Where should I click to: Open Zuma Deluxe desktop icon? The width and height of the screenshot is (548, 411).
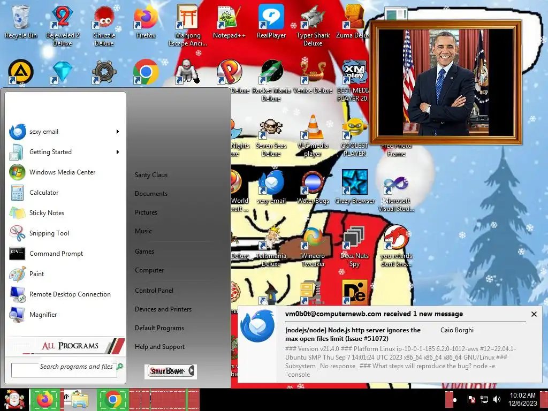[x=353, y=21]
